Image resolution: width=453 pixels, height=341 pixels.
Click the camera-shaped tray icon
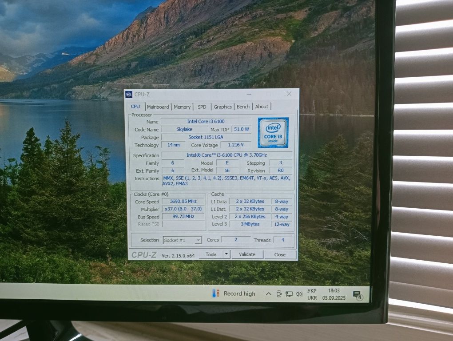tap(279, 294)
